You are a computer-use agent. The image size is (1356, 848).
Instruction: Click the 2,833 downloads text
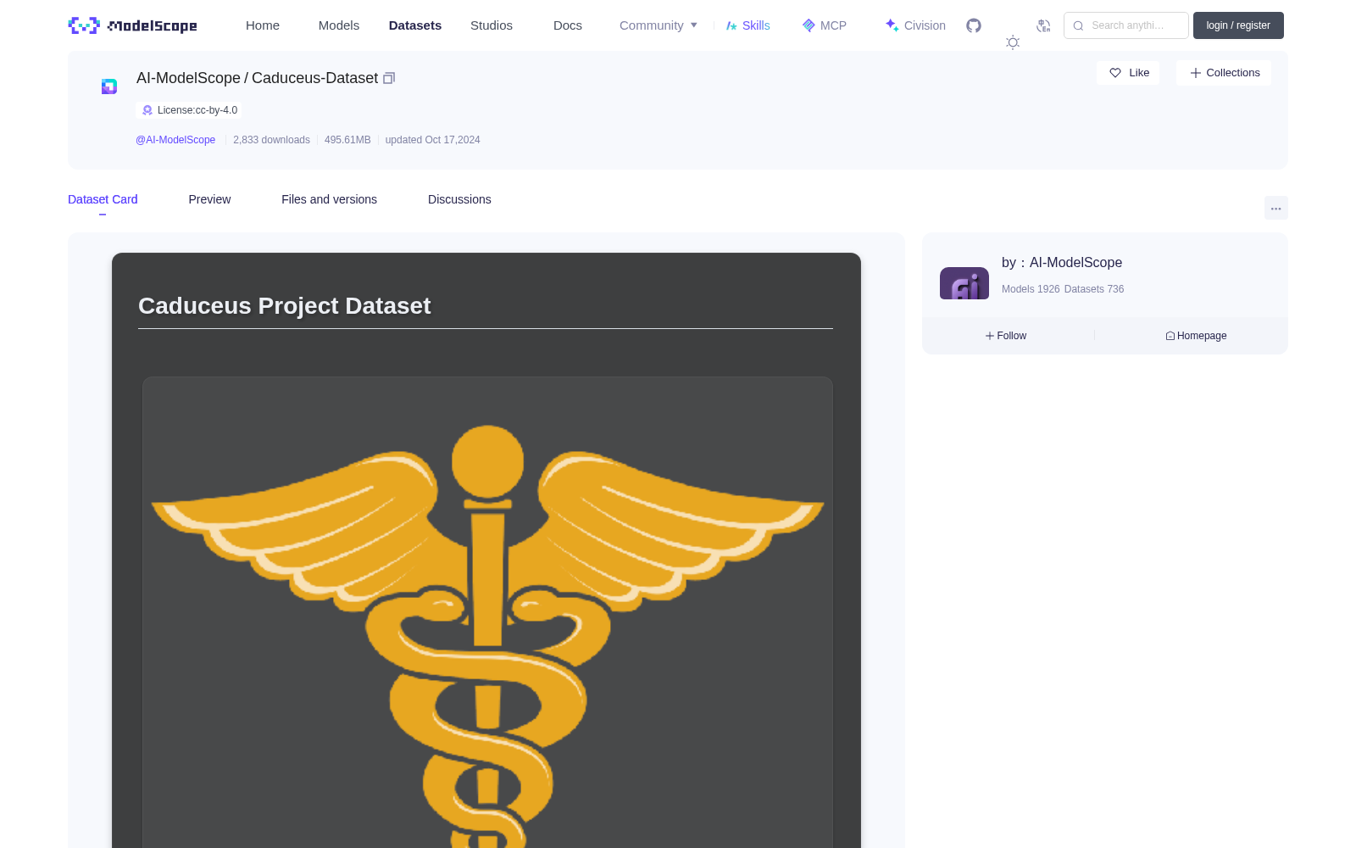point(271,140)
